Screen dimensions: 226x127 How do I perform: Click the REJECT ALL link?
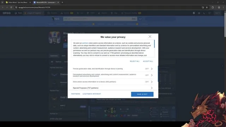tap(135, 61)
